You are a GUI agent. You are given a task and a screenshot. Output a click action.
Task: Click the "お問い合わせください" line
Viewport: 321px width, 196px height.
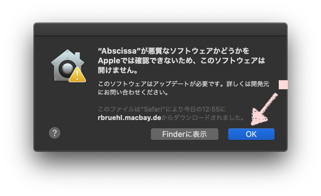tap(136, 93)
